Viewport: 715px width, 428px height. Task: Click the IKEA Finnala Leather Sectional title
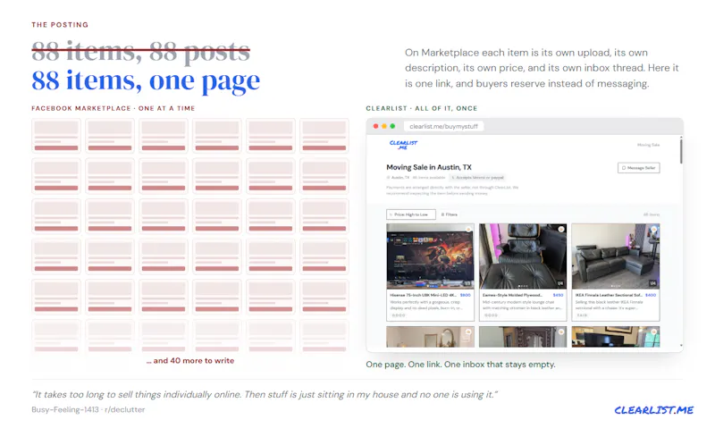609,295
